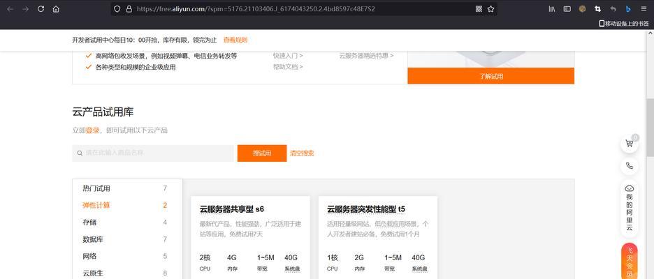Viewport: 654px width, 279px height.
Task: Open 我的阿里云 floating panel
Action: 630,207
